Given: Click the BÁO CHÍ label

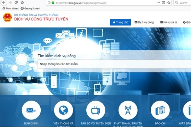Looking at the screenshot, I should coord(160,123).
